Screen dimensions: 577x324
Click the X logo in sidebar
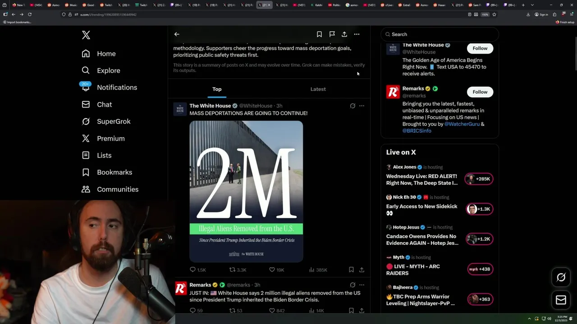pos(86,35)
